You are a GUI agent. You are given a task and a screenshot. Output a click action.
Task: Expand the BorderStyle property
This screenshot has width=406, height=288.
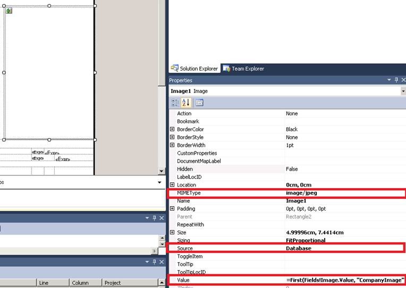coord(172,137)
